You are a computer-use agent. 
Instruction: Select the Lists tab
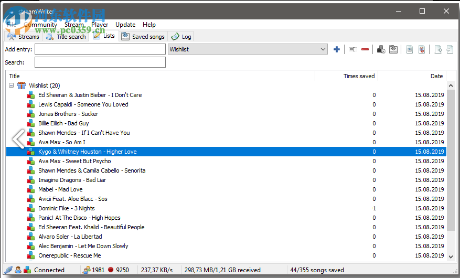pos(104,36)
